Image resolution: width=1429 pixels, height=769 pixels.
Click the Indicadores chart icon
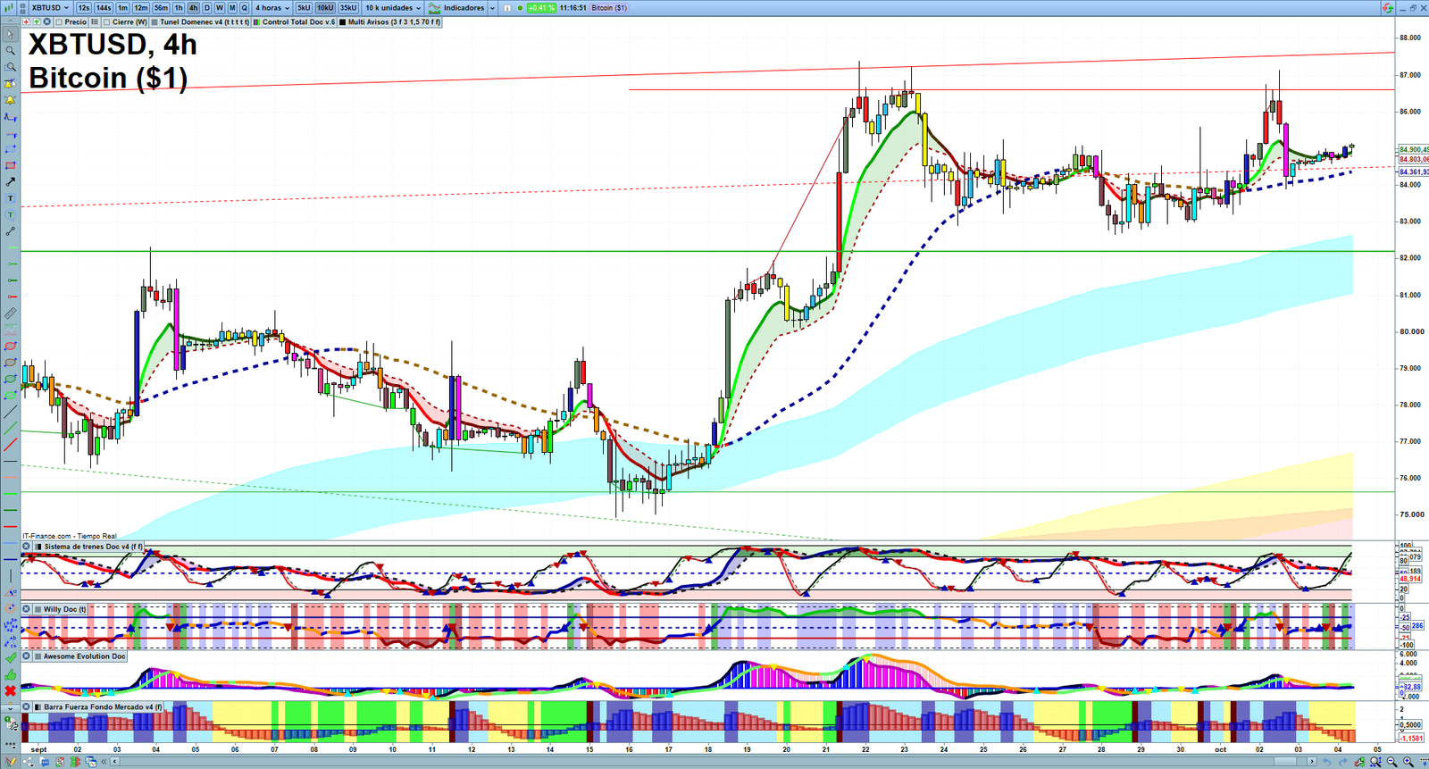click(434, 8)
